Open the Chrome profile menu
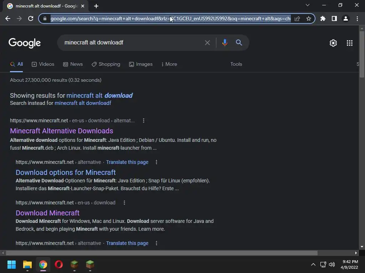The width and height of the screenshot is (365, 273). (346, 18)
